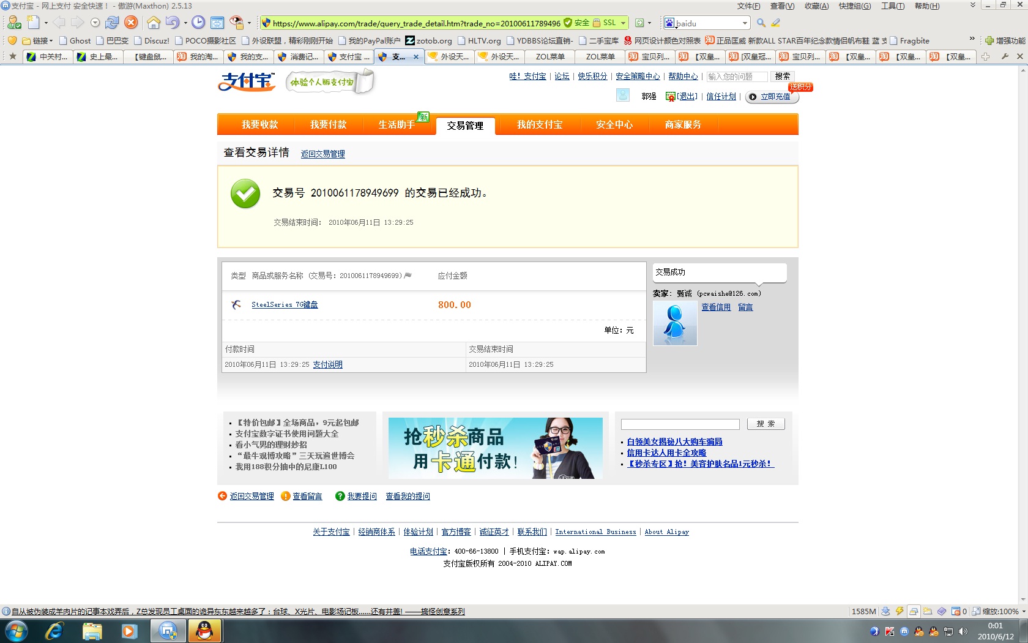Image resolution: width=1028 pixels, height=643 pixels.
Task: Expand the privacy eye-lock dropdown arrow
Action: pos(249,23)
